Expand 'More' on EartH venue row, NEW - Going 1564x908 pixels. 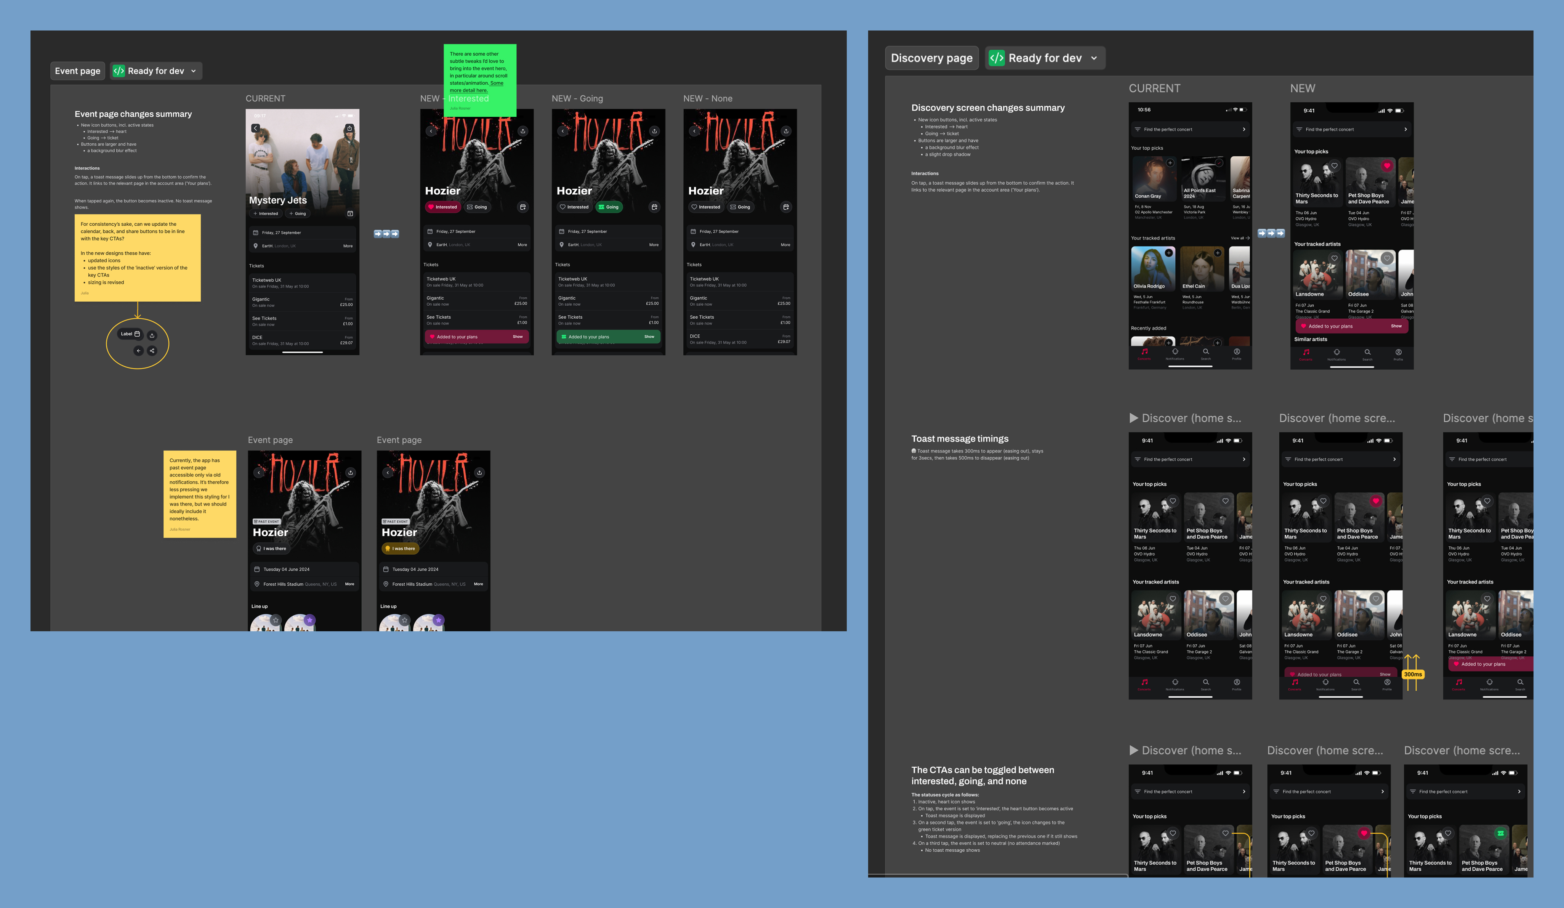coord(654,245)
